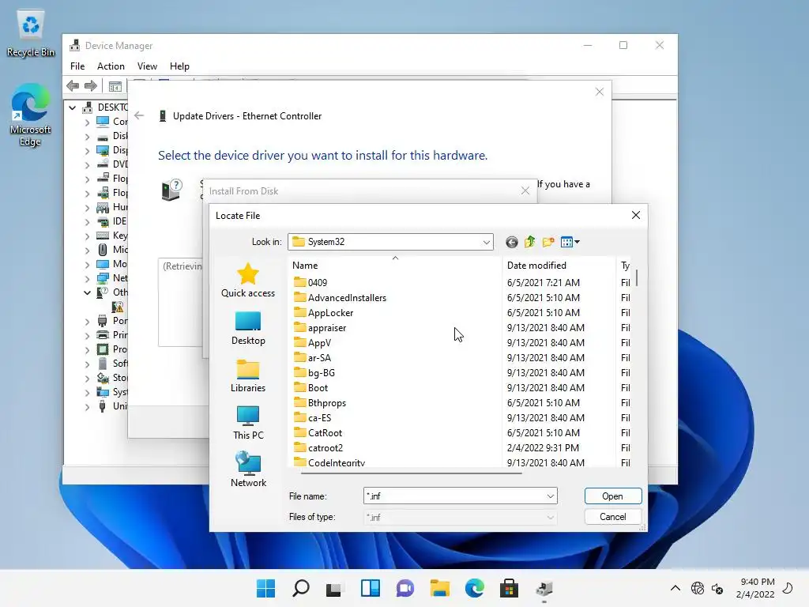Open Action menu in Device Manager
The height and width of the screenshot is (607, 809).
tap(111, 66)
